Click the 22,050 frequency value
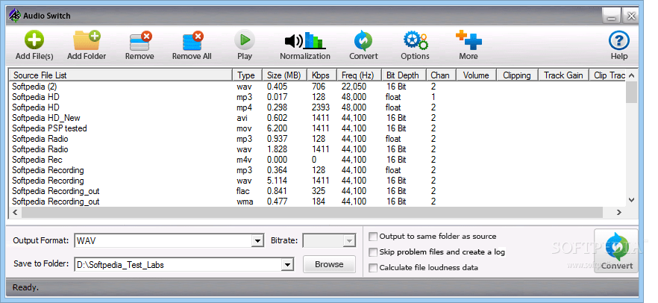 [x=354, y=87]
